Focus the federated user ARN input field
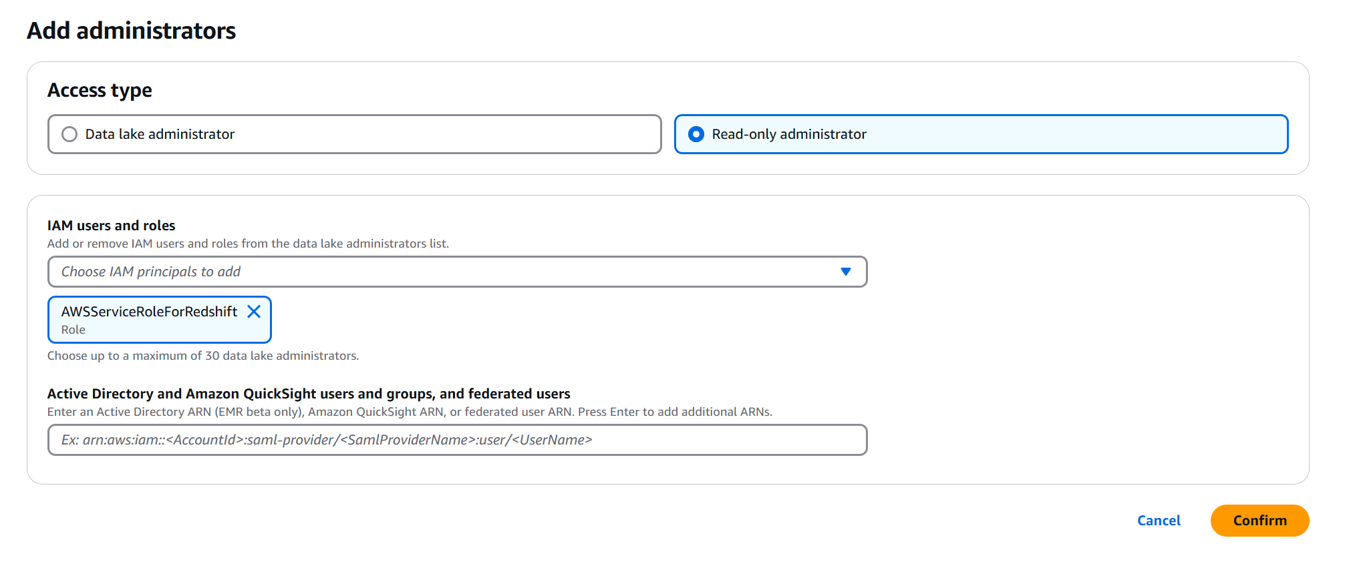Viewport: 1347px width, 566px height. pyautogui.click(x=457, y=440)
